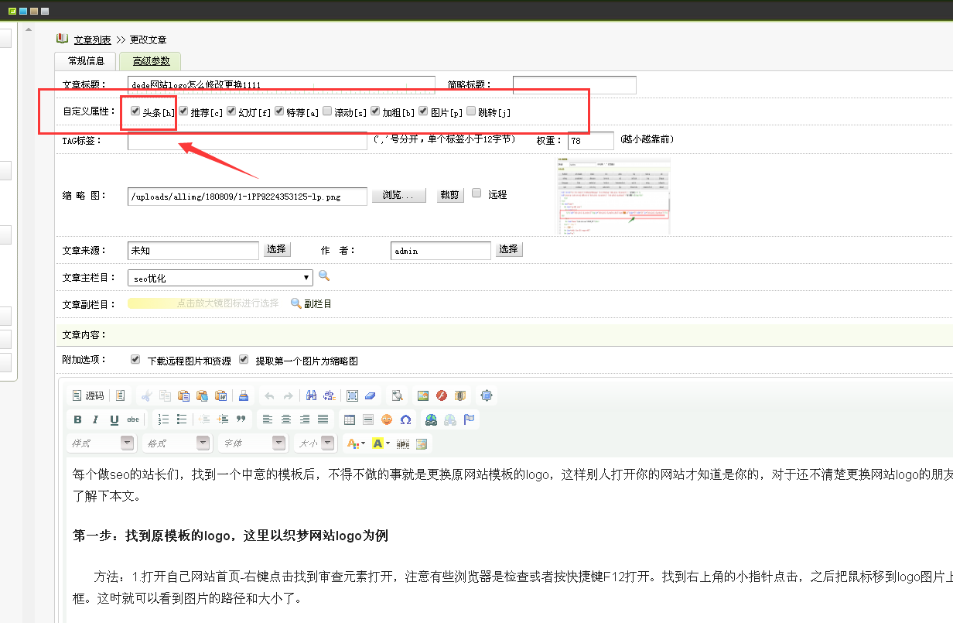Screen dimensions: 953x623
Task: Switch to the 常规信息 tab
Action: (86, 61)
